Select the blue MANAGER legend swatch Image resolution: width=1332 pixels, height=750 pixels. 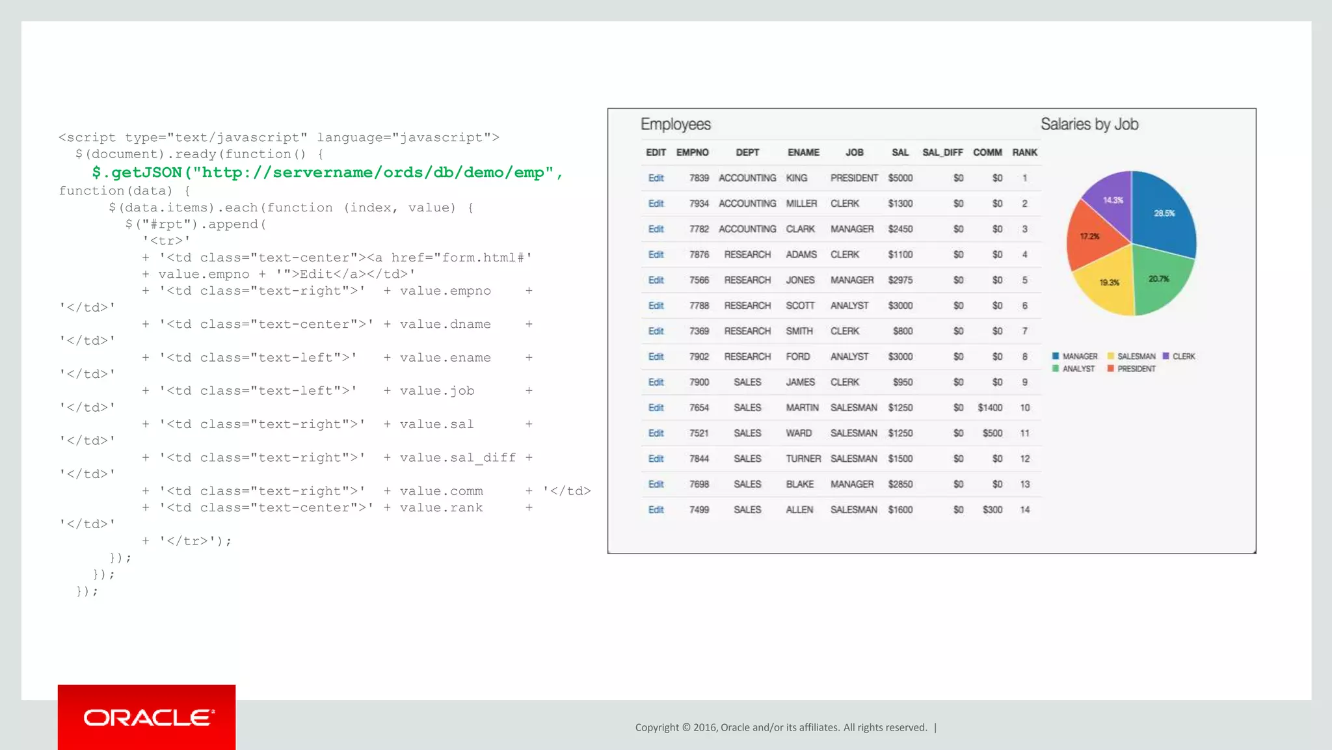(x=1056, y=356)
